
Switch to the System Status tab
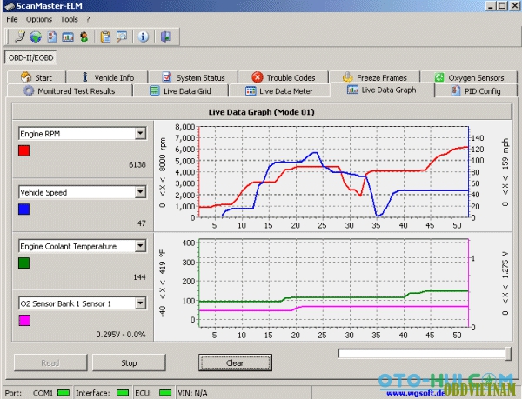pos(193,77)
